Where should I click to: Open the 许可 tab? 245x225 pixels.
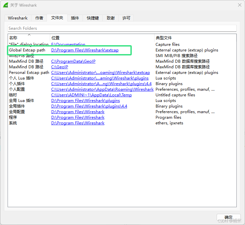tap(126, 18)
